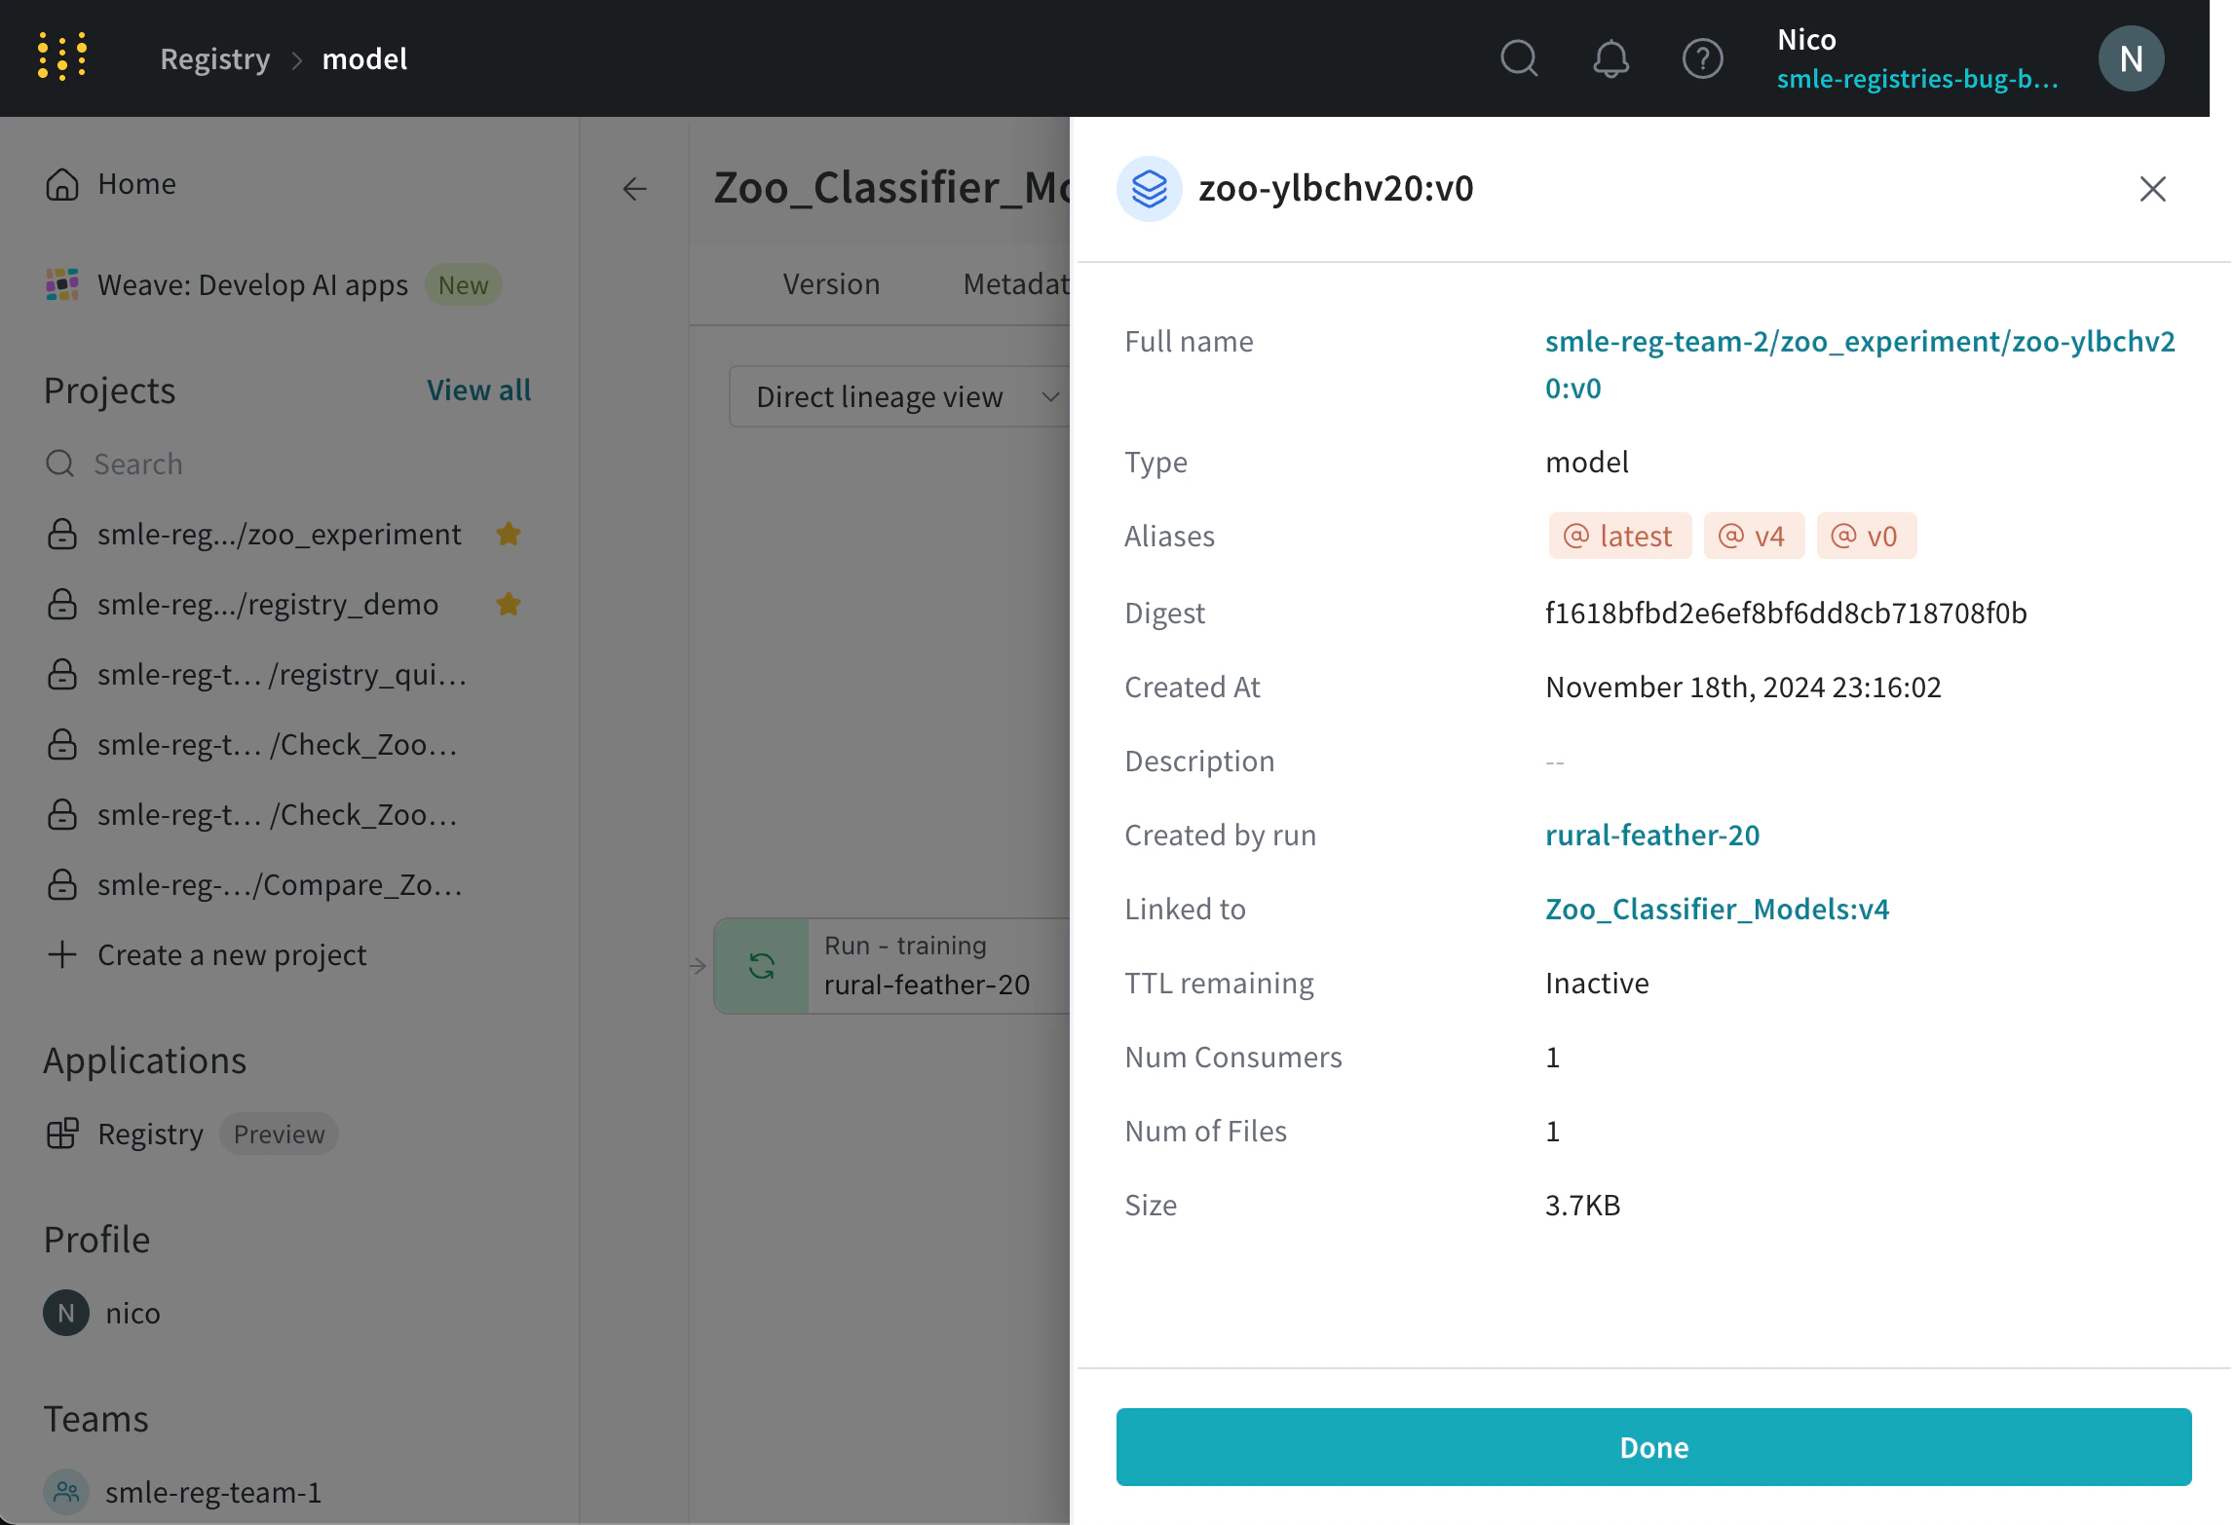
Task: Click the W&B dotted logo
Action: 62,56
